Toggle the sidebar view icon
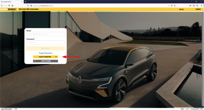Image resolution: width=204 pixels, height=110 pixels. [x=194, y=5]
